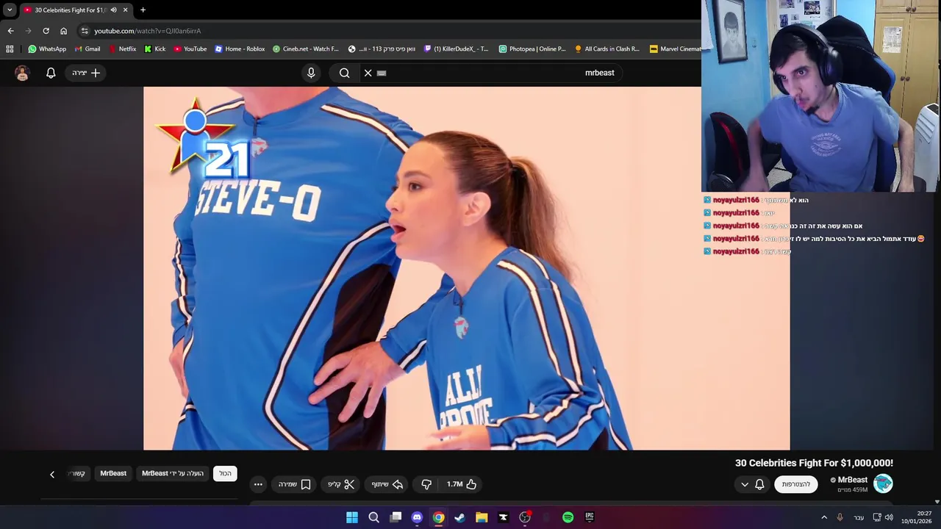Save the video with bookmark button

click(x=295, y=484)
